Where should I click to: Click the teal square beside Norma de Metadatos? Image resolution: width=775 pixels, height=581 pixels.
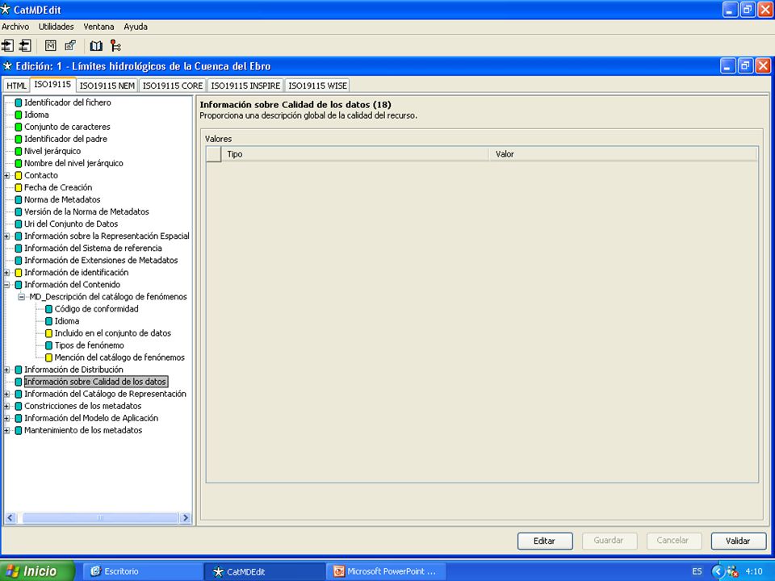click(x=19, y=199)
